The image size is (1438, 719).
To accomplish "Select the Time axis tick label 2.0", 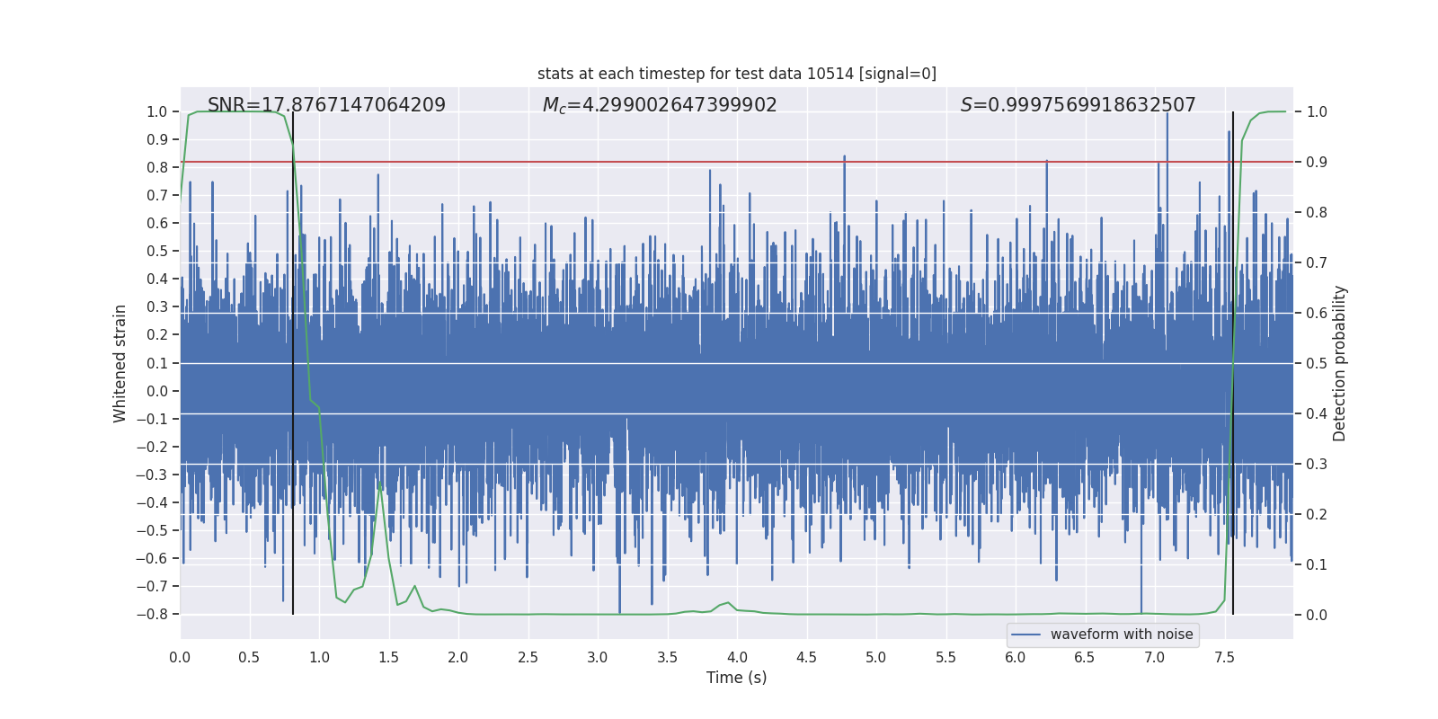I will click(x=458, y=657).
